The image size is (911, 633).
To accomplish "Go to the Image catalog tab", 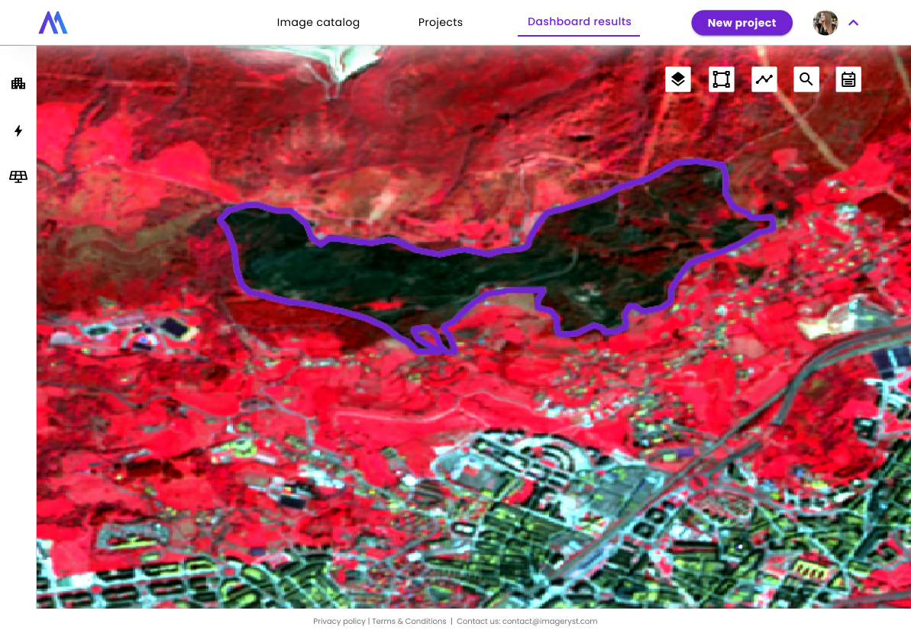I will [318, 22].
